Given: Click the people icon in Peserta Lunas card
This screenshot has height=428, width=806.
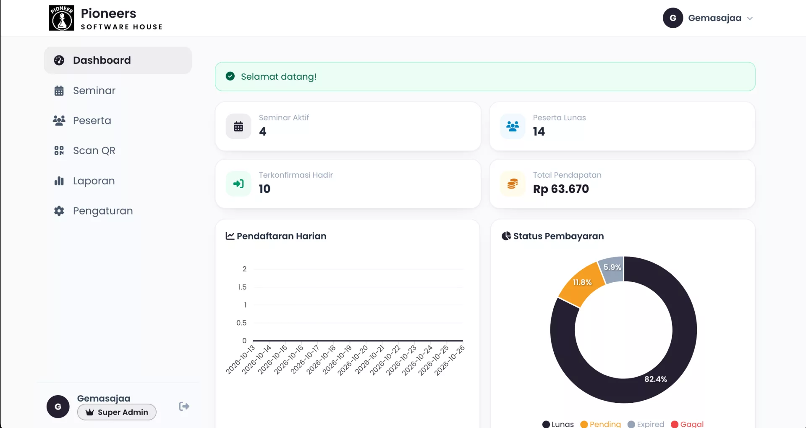Looking at the screenshot, I should [x=513, y=126].
